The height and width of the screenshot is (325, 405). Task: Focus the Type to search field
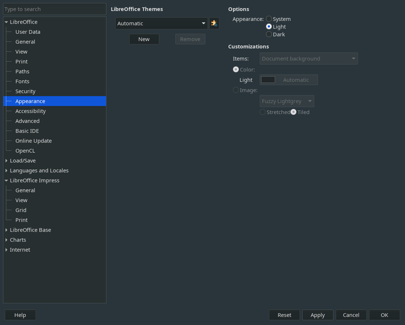point(54,9)
